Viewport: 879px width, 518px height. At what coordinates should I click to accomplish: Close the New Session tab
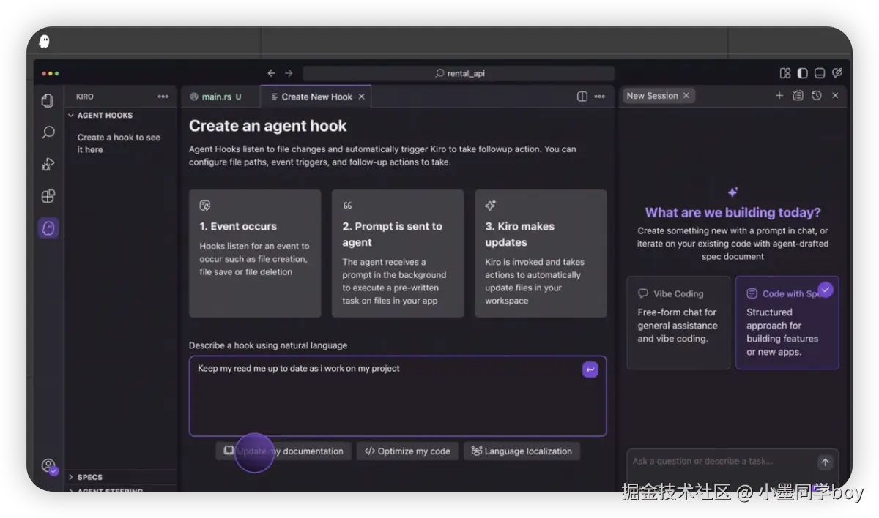[x=686, y=96]
